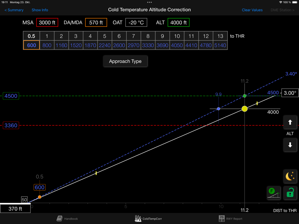
Task: Select the 1160 altitude cell
Action: pyautogui.click(x=61, y=45)
